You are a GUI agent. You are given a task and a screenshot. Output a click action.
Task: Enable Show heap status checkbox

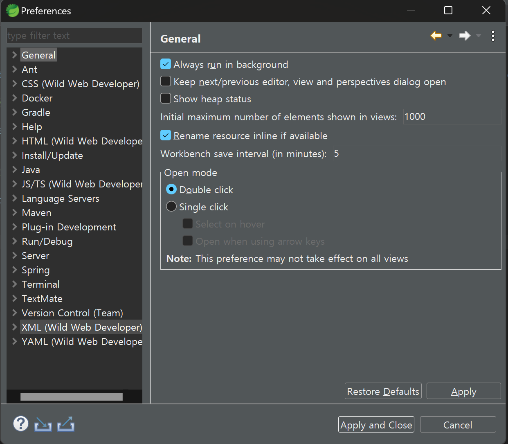point(166,99)
